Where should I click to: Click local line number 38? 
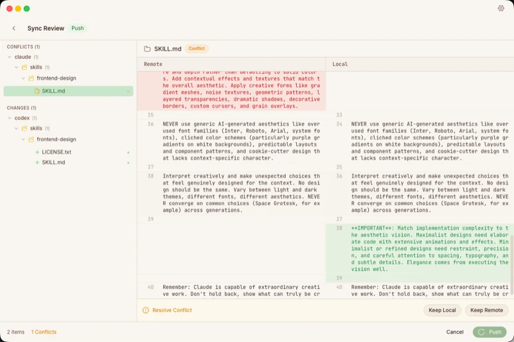click(x=339, y=228)
